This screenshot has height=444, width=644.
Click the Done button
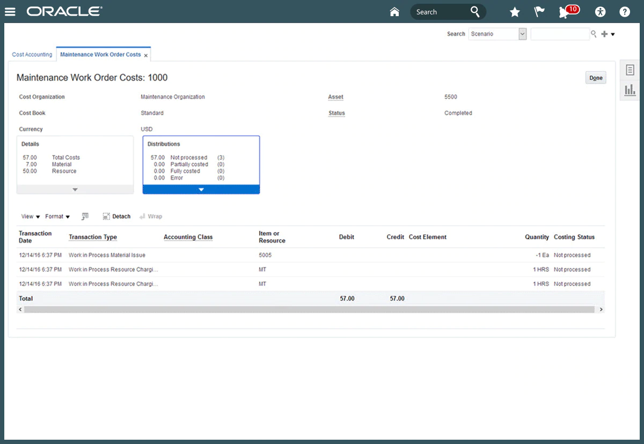click(x=596, y=78)
